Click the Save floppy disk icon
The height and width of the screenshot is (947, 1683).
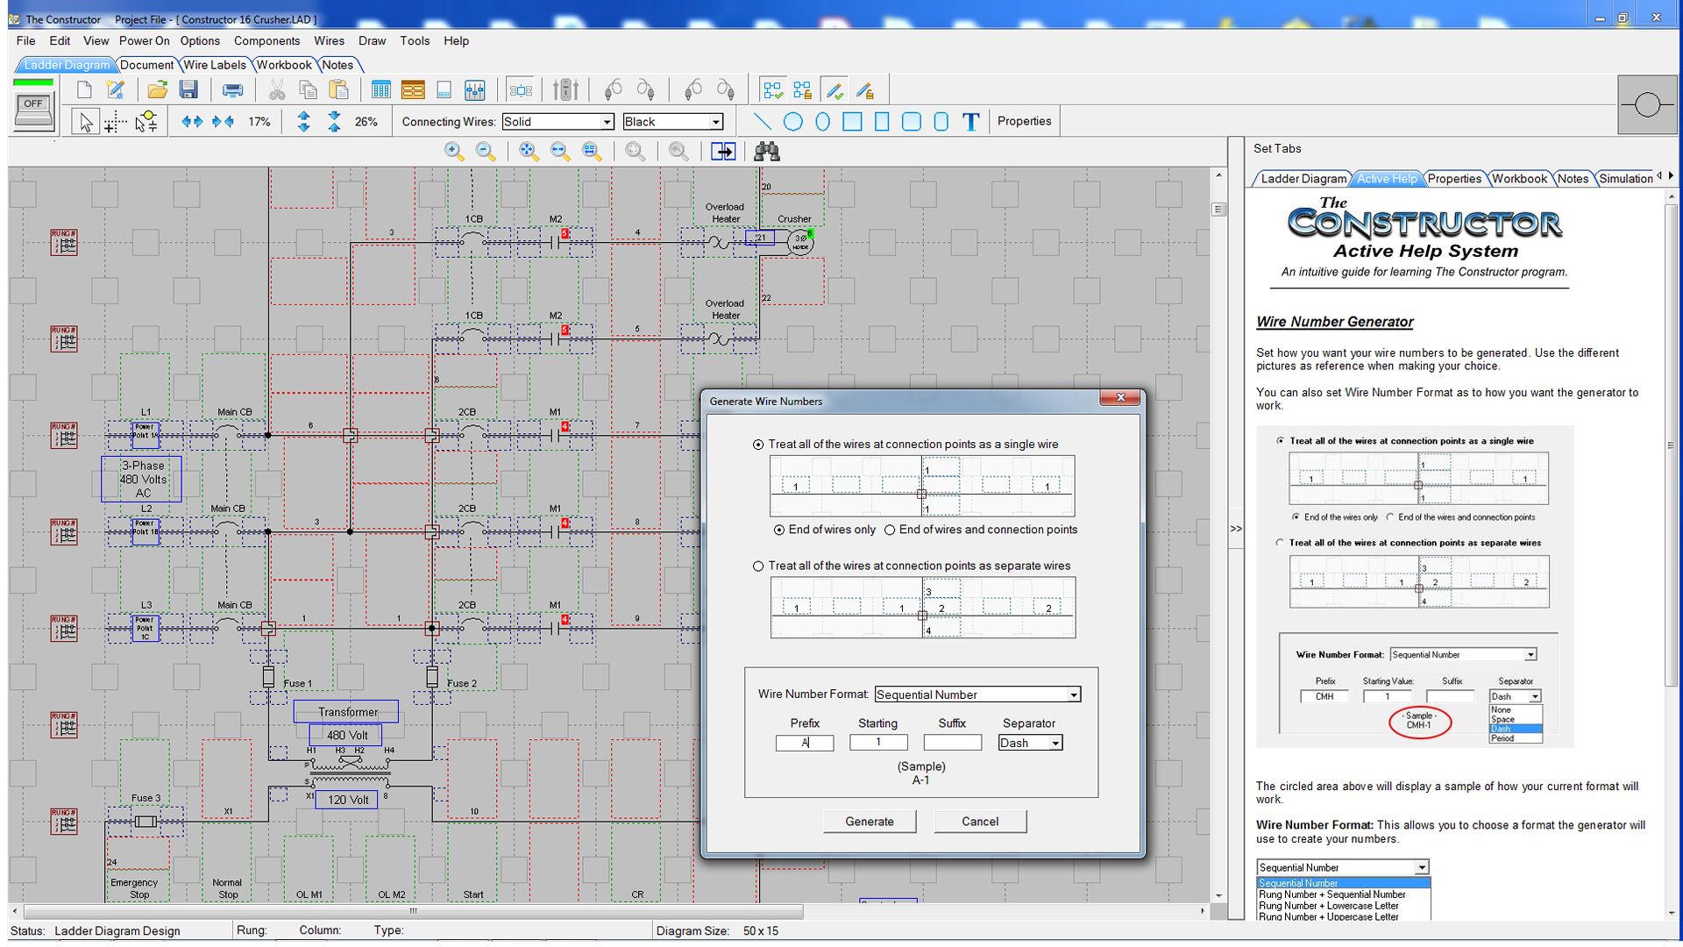(x=188, y=89)
